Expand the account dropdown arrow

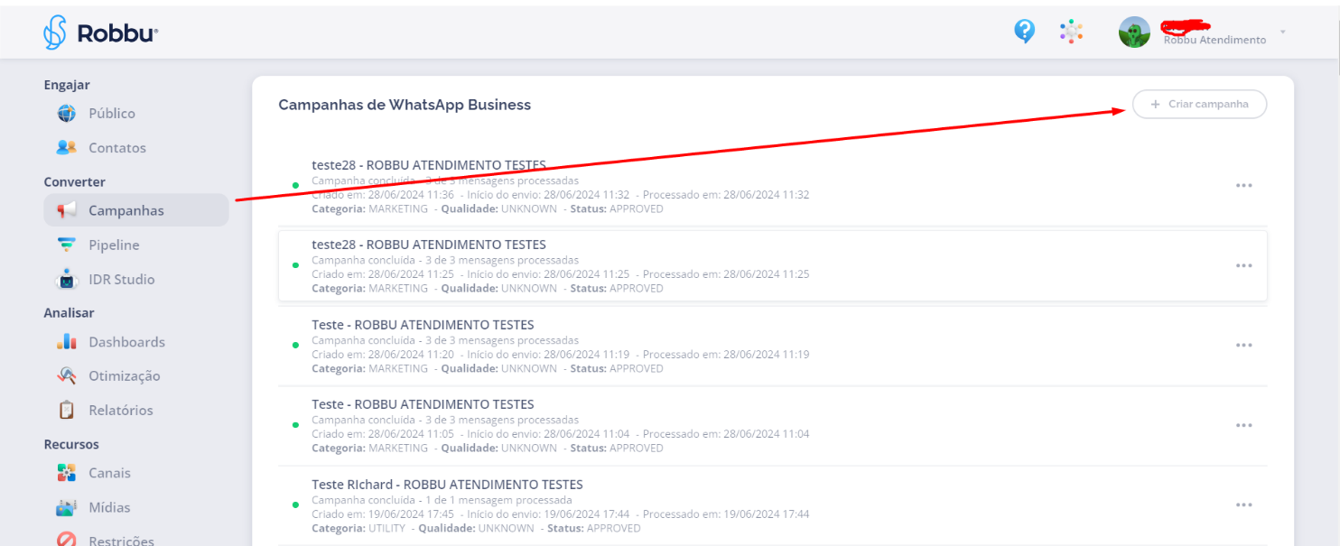pyautogui.click(x=1282, y=32)
